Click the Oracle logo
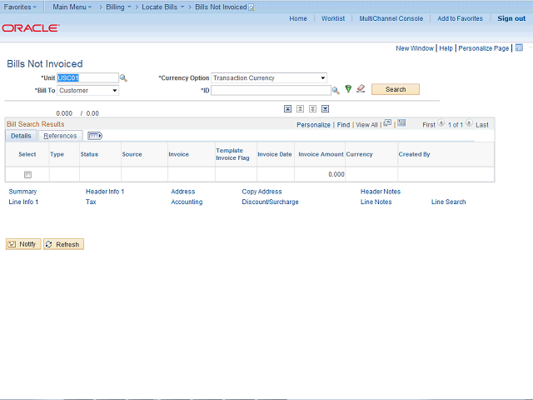Screen dimensions: 533x400 pyautogui.click(x=31, y=27)
